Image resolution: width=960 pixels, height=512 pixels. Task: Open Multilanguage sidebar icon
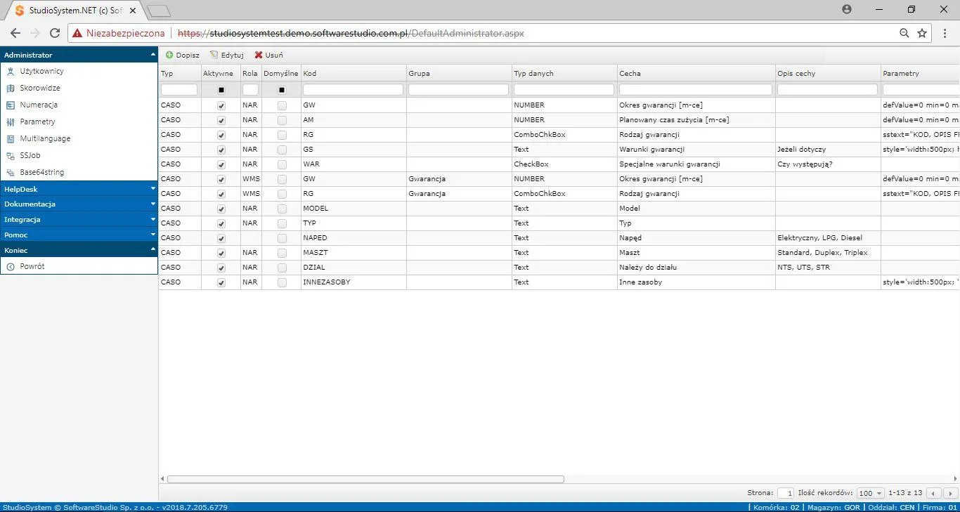(x=11, y=138)
